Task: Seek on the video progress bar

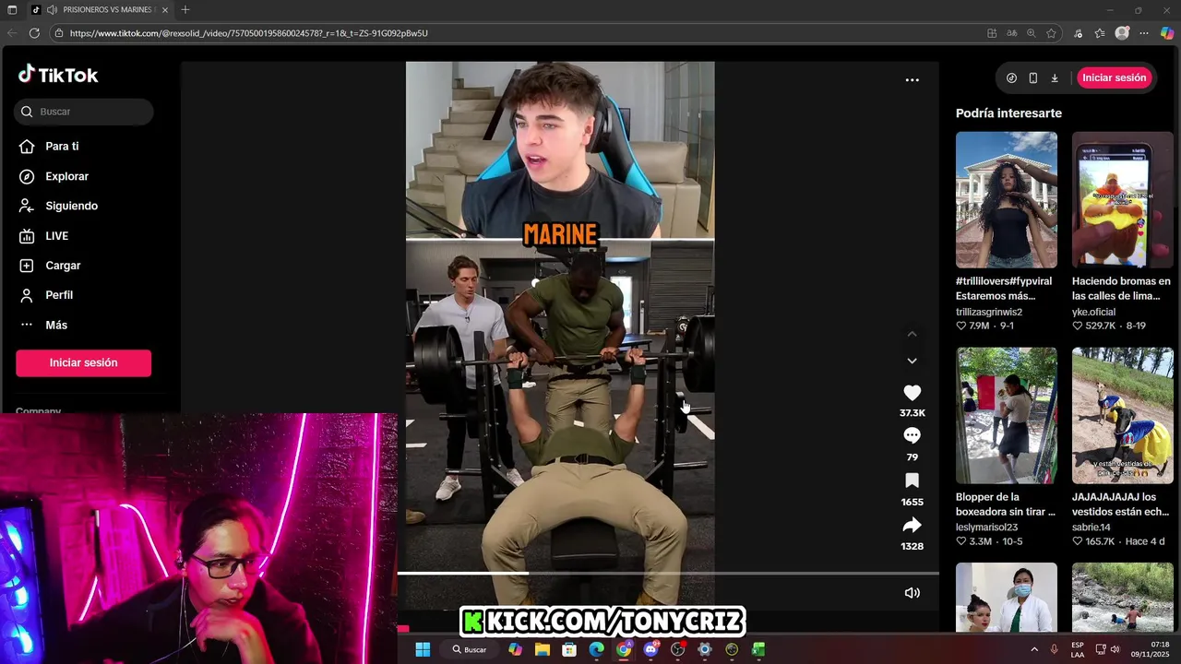Action: (668, 573)
